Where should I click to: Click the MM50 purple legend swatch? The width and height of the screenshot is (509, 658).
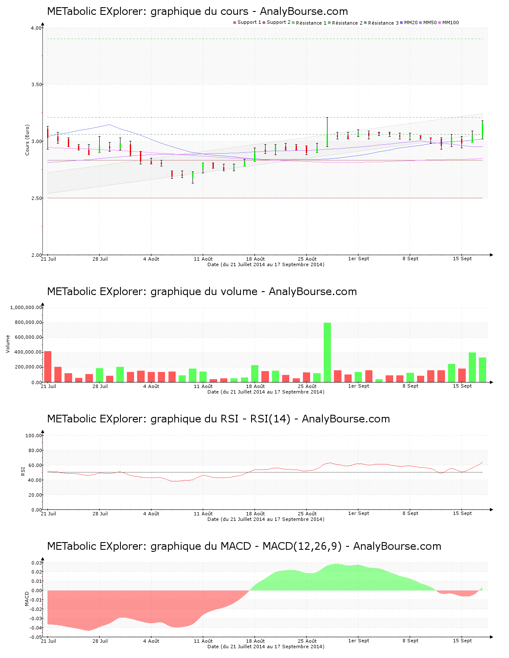[420, 22]
